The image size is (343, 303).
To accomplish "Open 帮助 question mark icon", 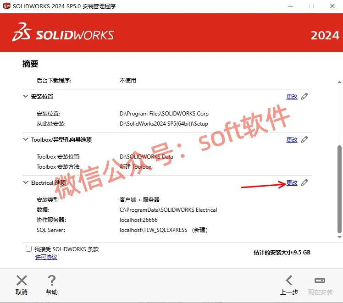I will click(x=52, y=280).
